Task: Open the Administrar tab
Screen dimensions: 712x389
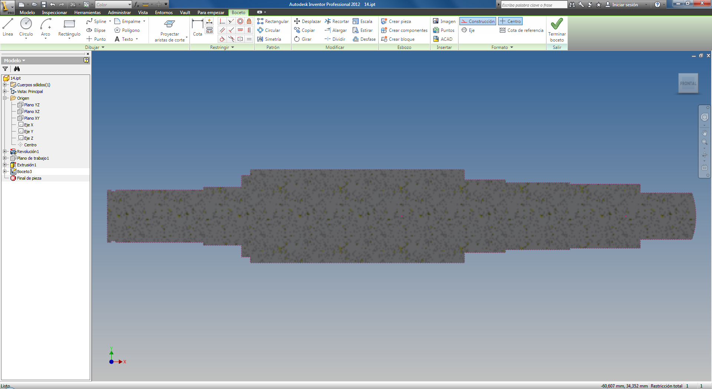Action: tap(119, 13)
